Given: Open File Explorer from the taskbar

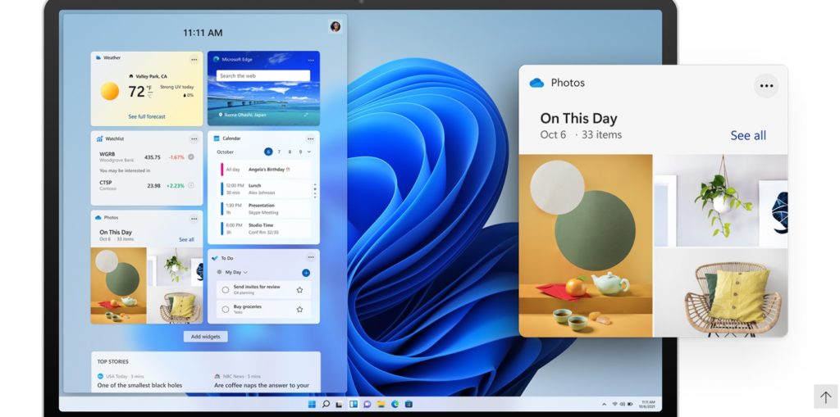Looking at the screenshot, I should 381,404.
